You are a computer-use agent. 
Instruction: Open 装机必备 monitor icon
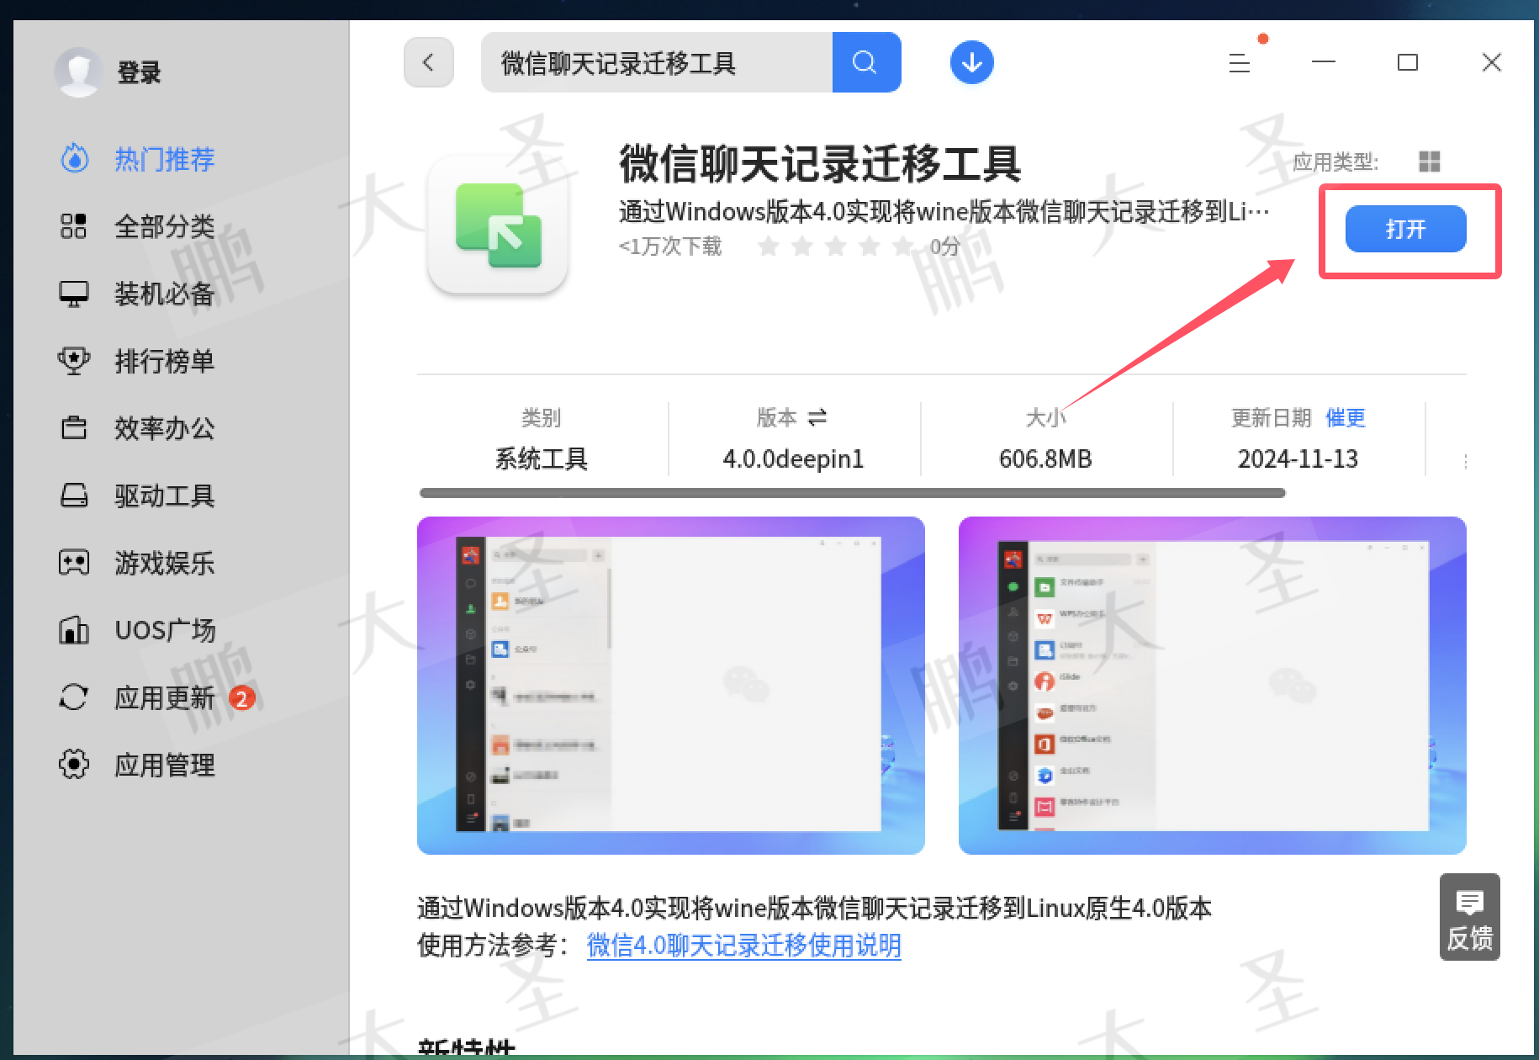[x=74, y=294]
